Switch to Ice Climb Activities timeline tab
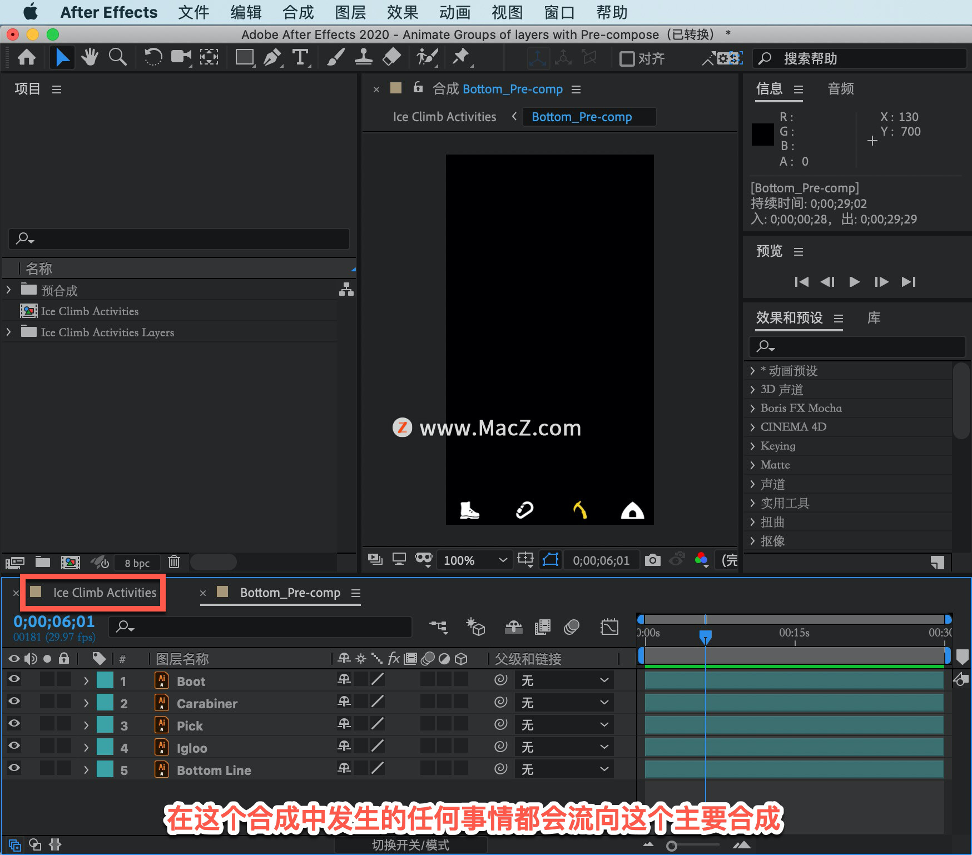The height and width of the screenshot is (855, 972). pos(105,593)
